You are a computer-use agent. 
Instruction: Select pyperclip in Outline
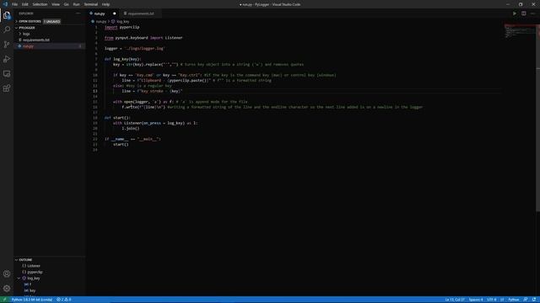point(35,272)
